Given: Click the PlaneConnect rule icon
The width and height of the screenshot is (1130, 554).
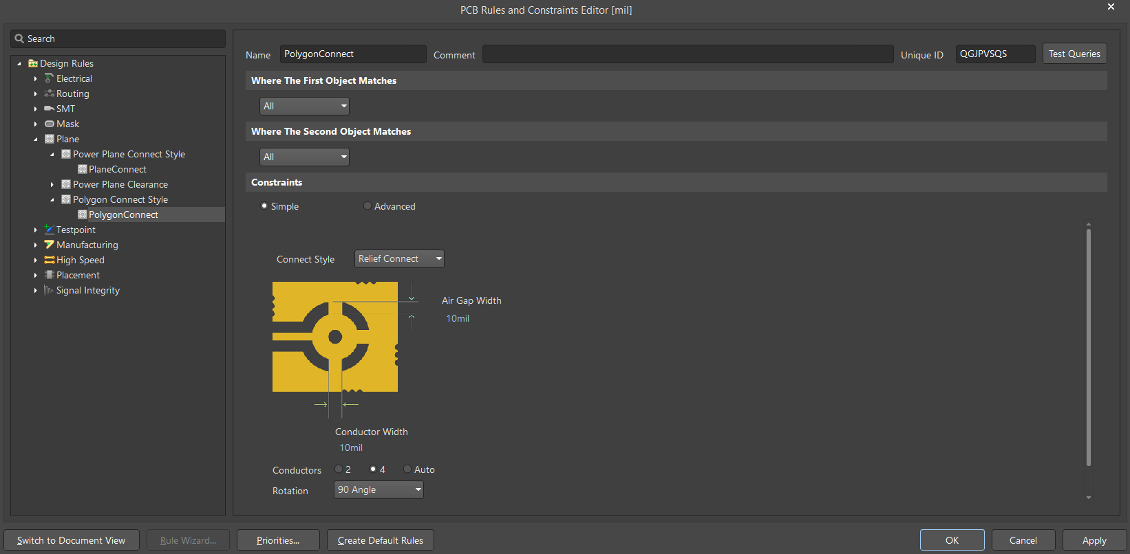Looking at the screenshot, I should coord(83,169).
